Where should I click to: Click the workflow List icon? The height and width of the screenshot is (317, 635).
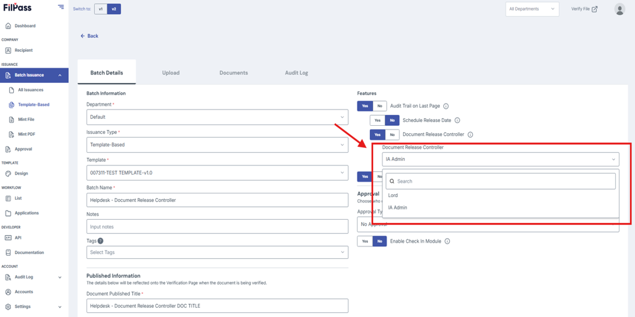8,198
